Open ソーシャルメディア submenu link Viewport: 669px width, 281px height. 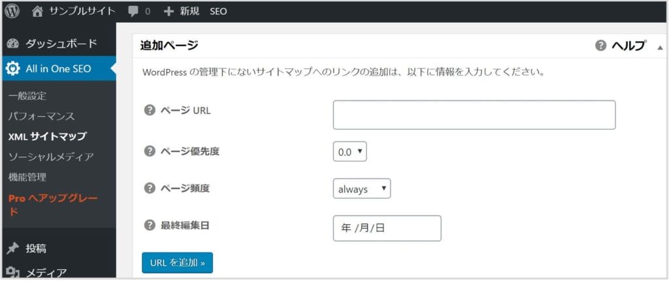pyautogui.click(x=51, y=156)
